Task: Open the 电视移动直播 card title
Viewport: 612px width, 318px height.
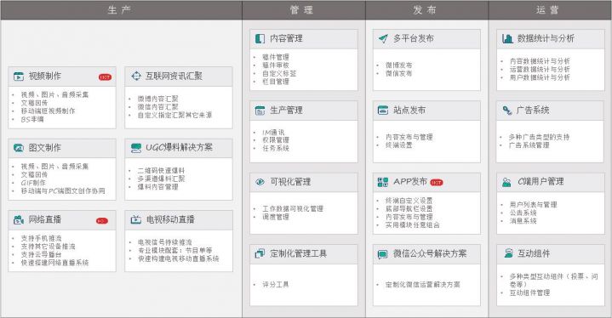Action: point(170,219)
